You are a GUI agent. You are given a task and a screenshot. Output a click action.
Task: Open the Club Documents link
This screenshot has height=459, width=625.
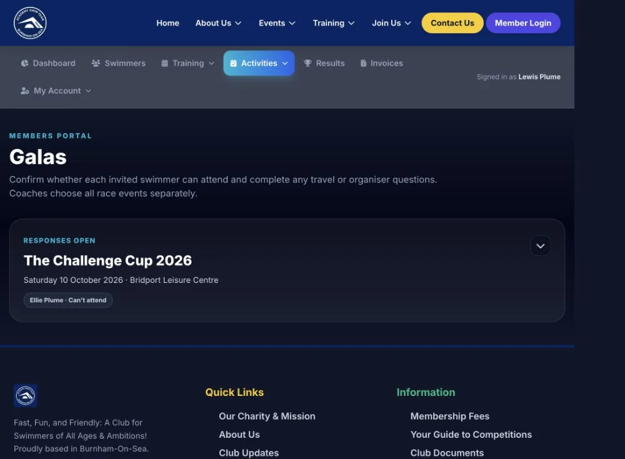[x=447, y=453]
